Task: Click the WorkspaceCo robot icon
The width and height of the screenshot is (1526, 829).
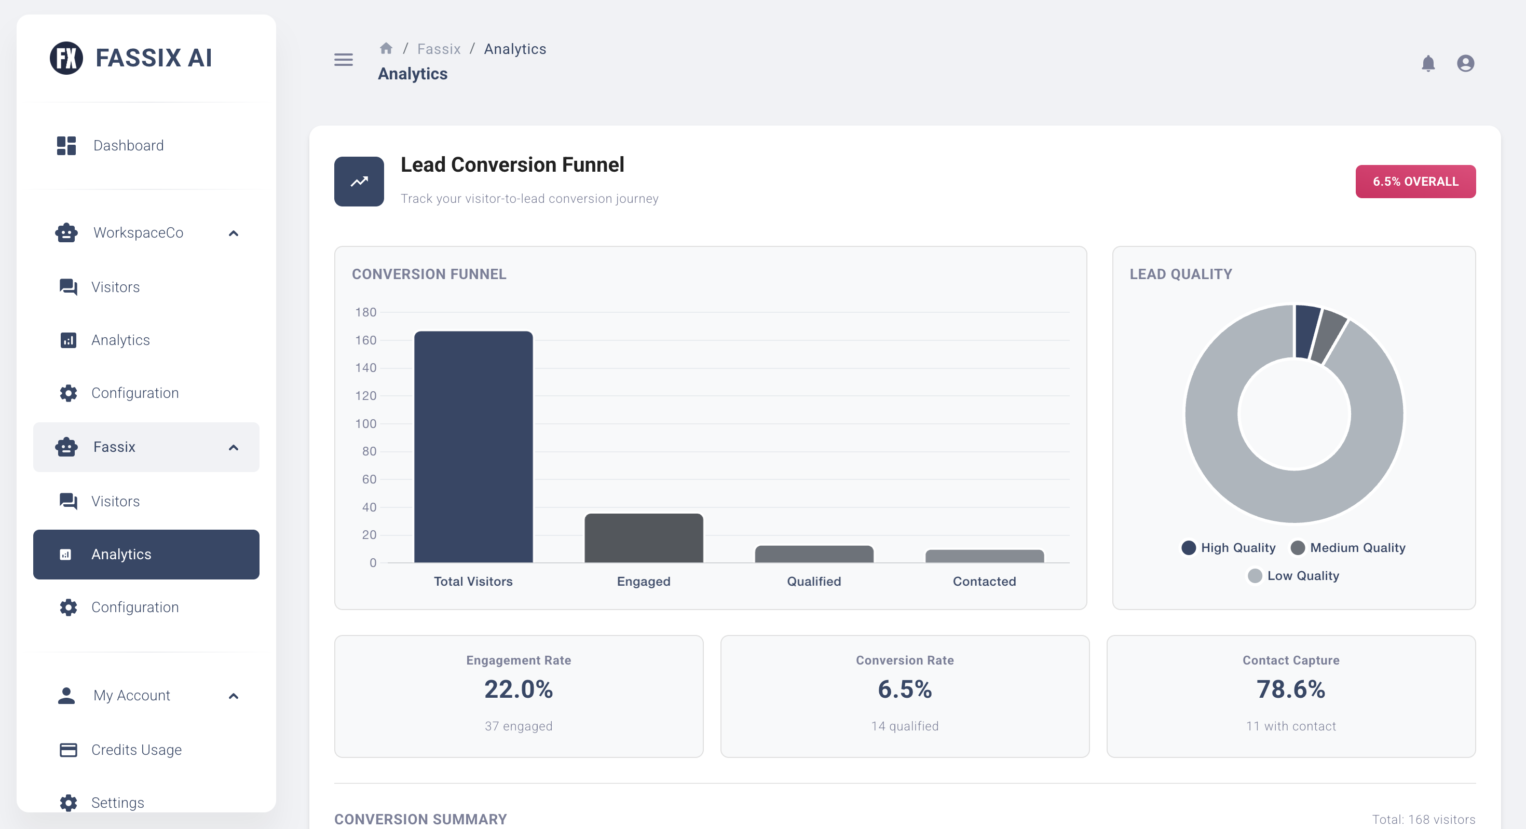Action: pyautogui.click(x=66, y=232)
